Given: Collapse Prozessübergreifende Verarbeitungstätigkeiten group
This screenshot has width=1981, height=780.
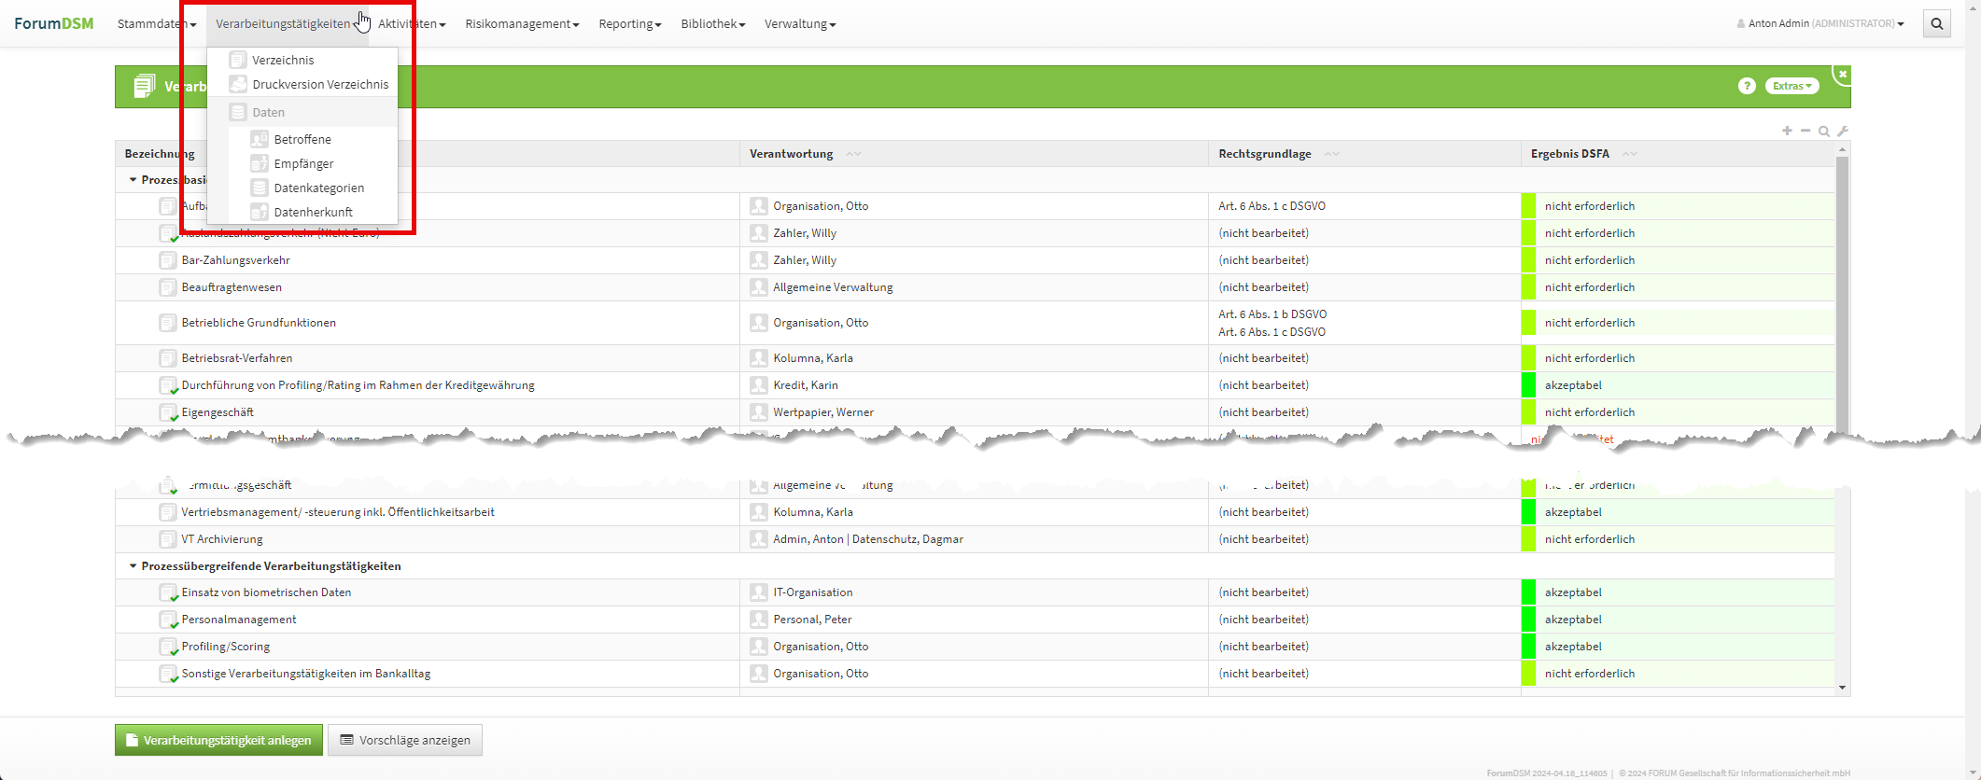Looking at the screenshot, I should coord(133,566).
